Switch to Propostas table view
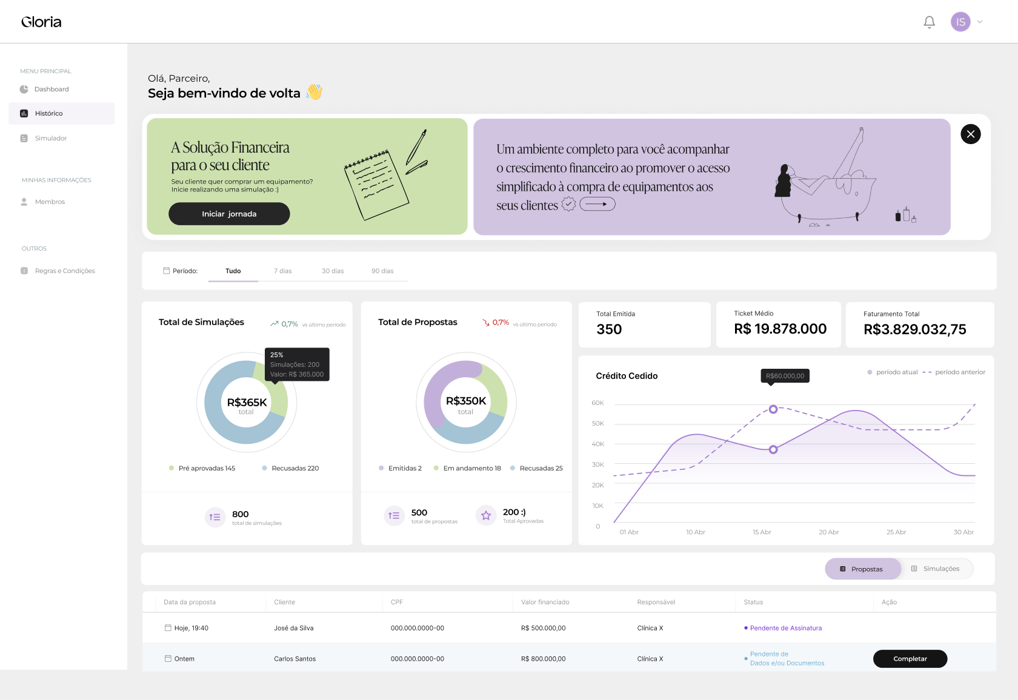 (x=863, y=569)
